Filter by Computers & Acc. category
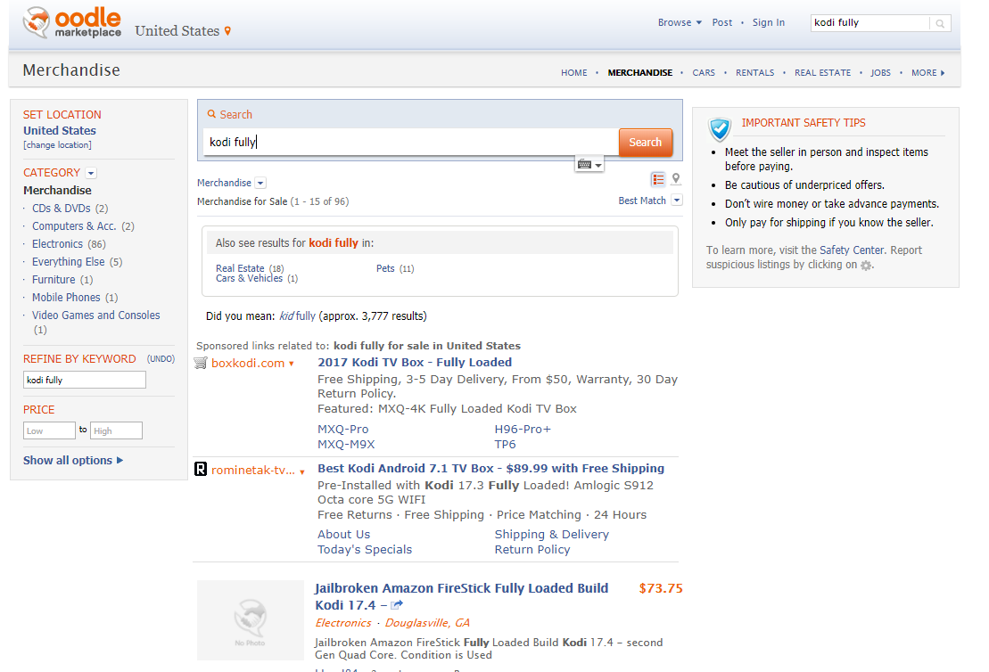Viewport: 989px width, 672px height. [74, 225]
